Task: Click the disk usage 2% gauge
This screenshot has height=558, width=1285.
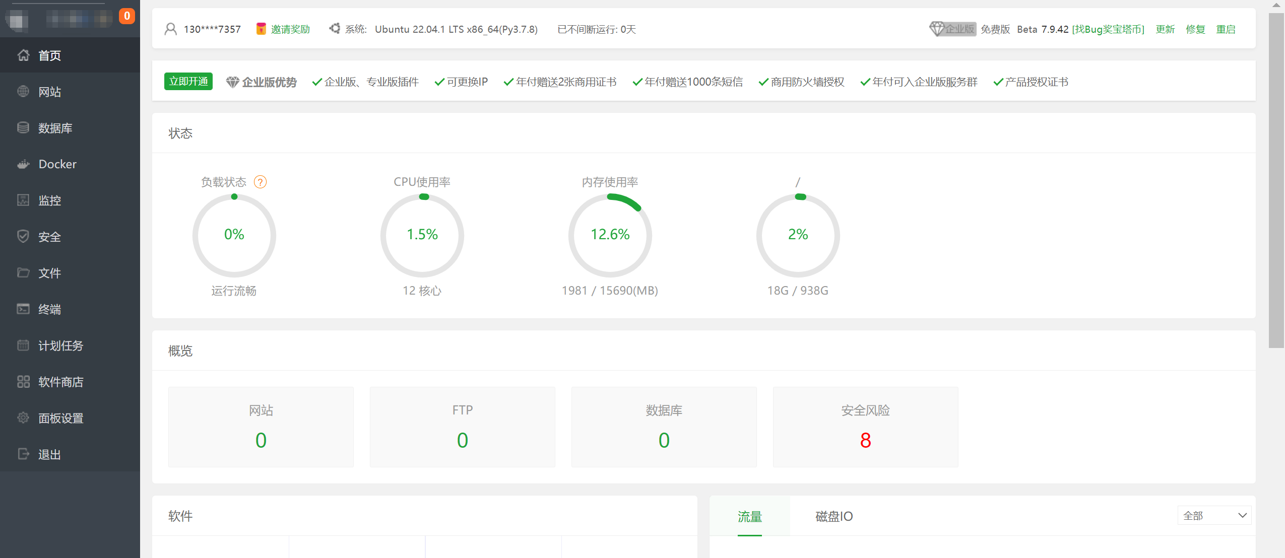Action: 798,235
